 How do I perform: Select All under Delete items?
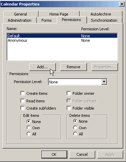point(75,134)
